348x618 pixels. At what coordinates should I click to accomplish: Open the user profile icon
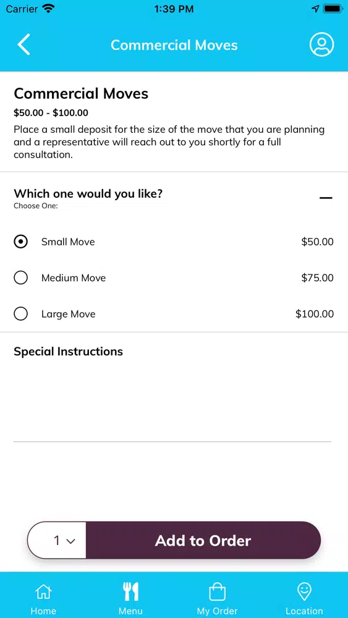pos(321,44)
